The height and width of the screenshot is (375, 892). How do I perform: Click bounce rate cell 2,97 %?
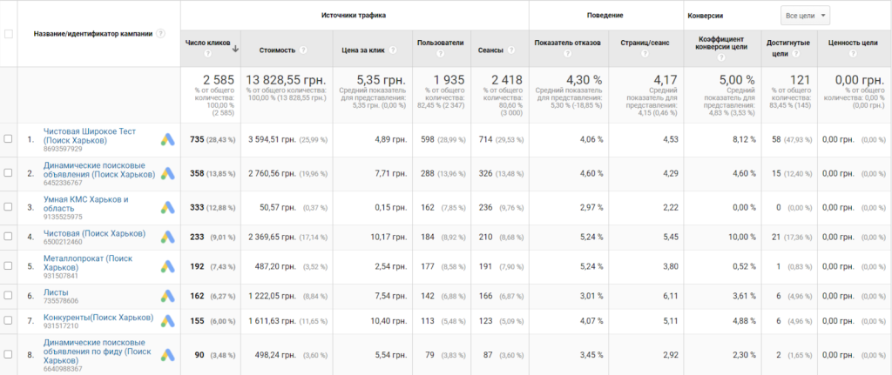pyautogui.click(x=591, y=207)
